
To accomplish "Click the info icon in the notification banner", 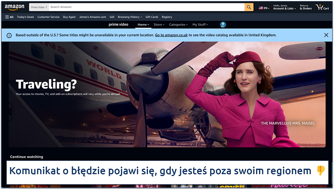I will 9,35.
